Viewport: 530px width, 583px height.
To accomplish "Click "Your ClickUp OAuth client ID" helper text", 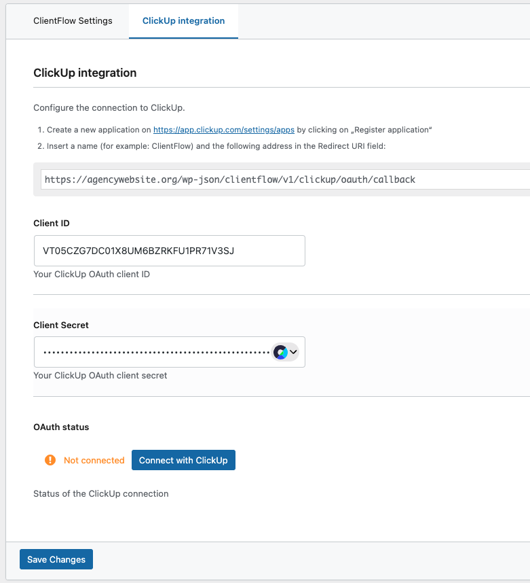I will click(92, 275).
